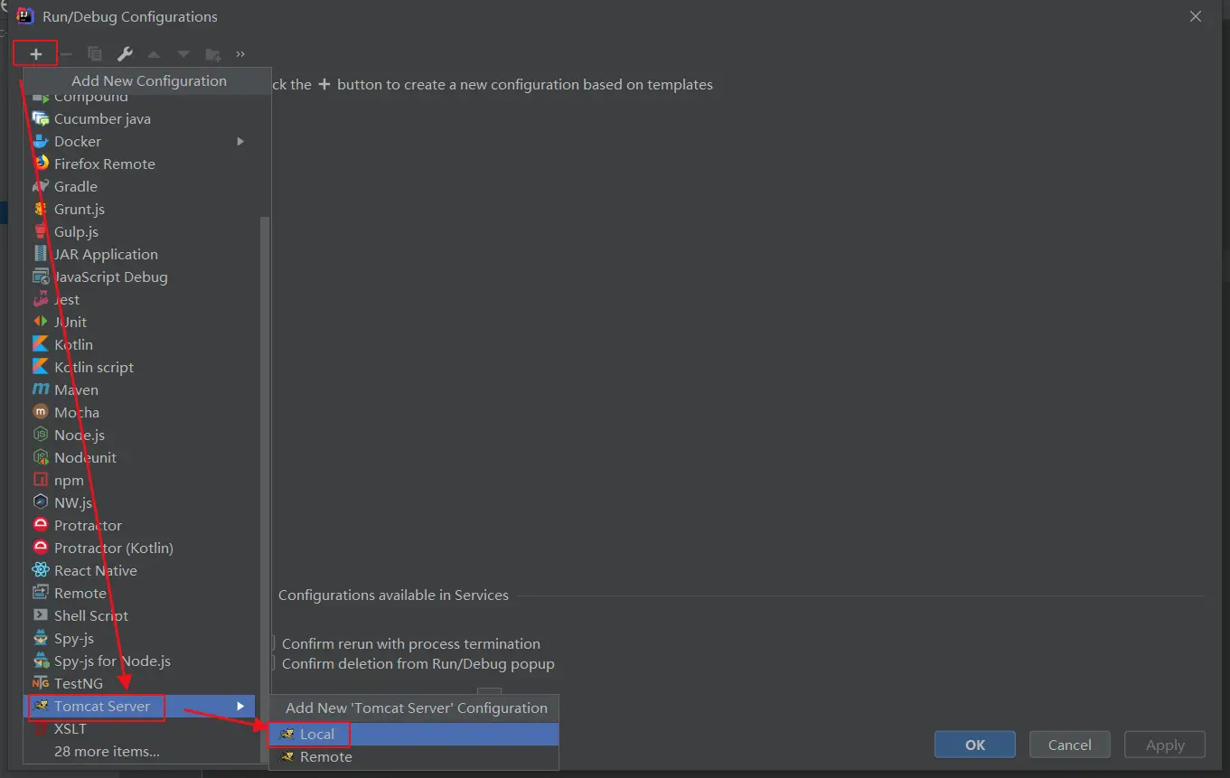Click the Kotlin logo icon beside Kotlin
The width and height of the screenshot is (1230, 778).
coord(41,344)
